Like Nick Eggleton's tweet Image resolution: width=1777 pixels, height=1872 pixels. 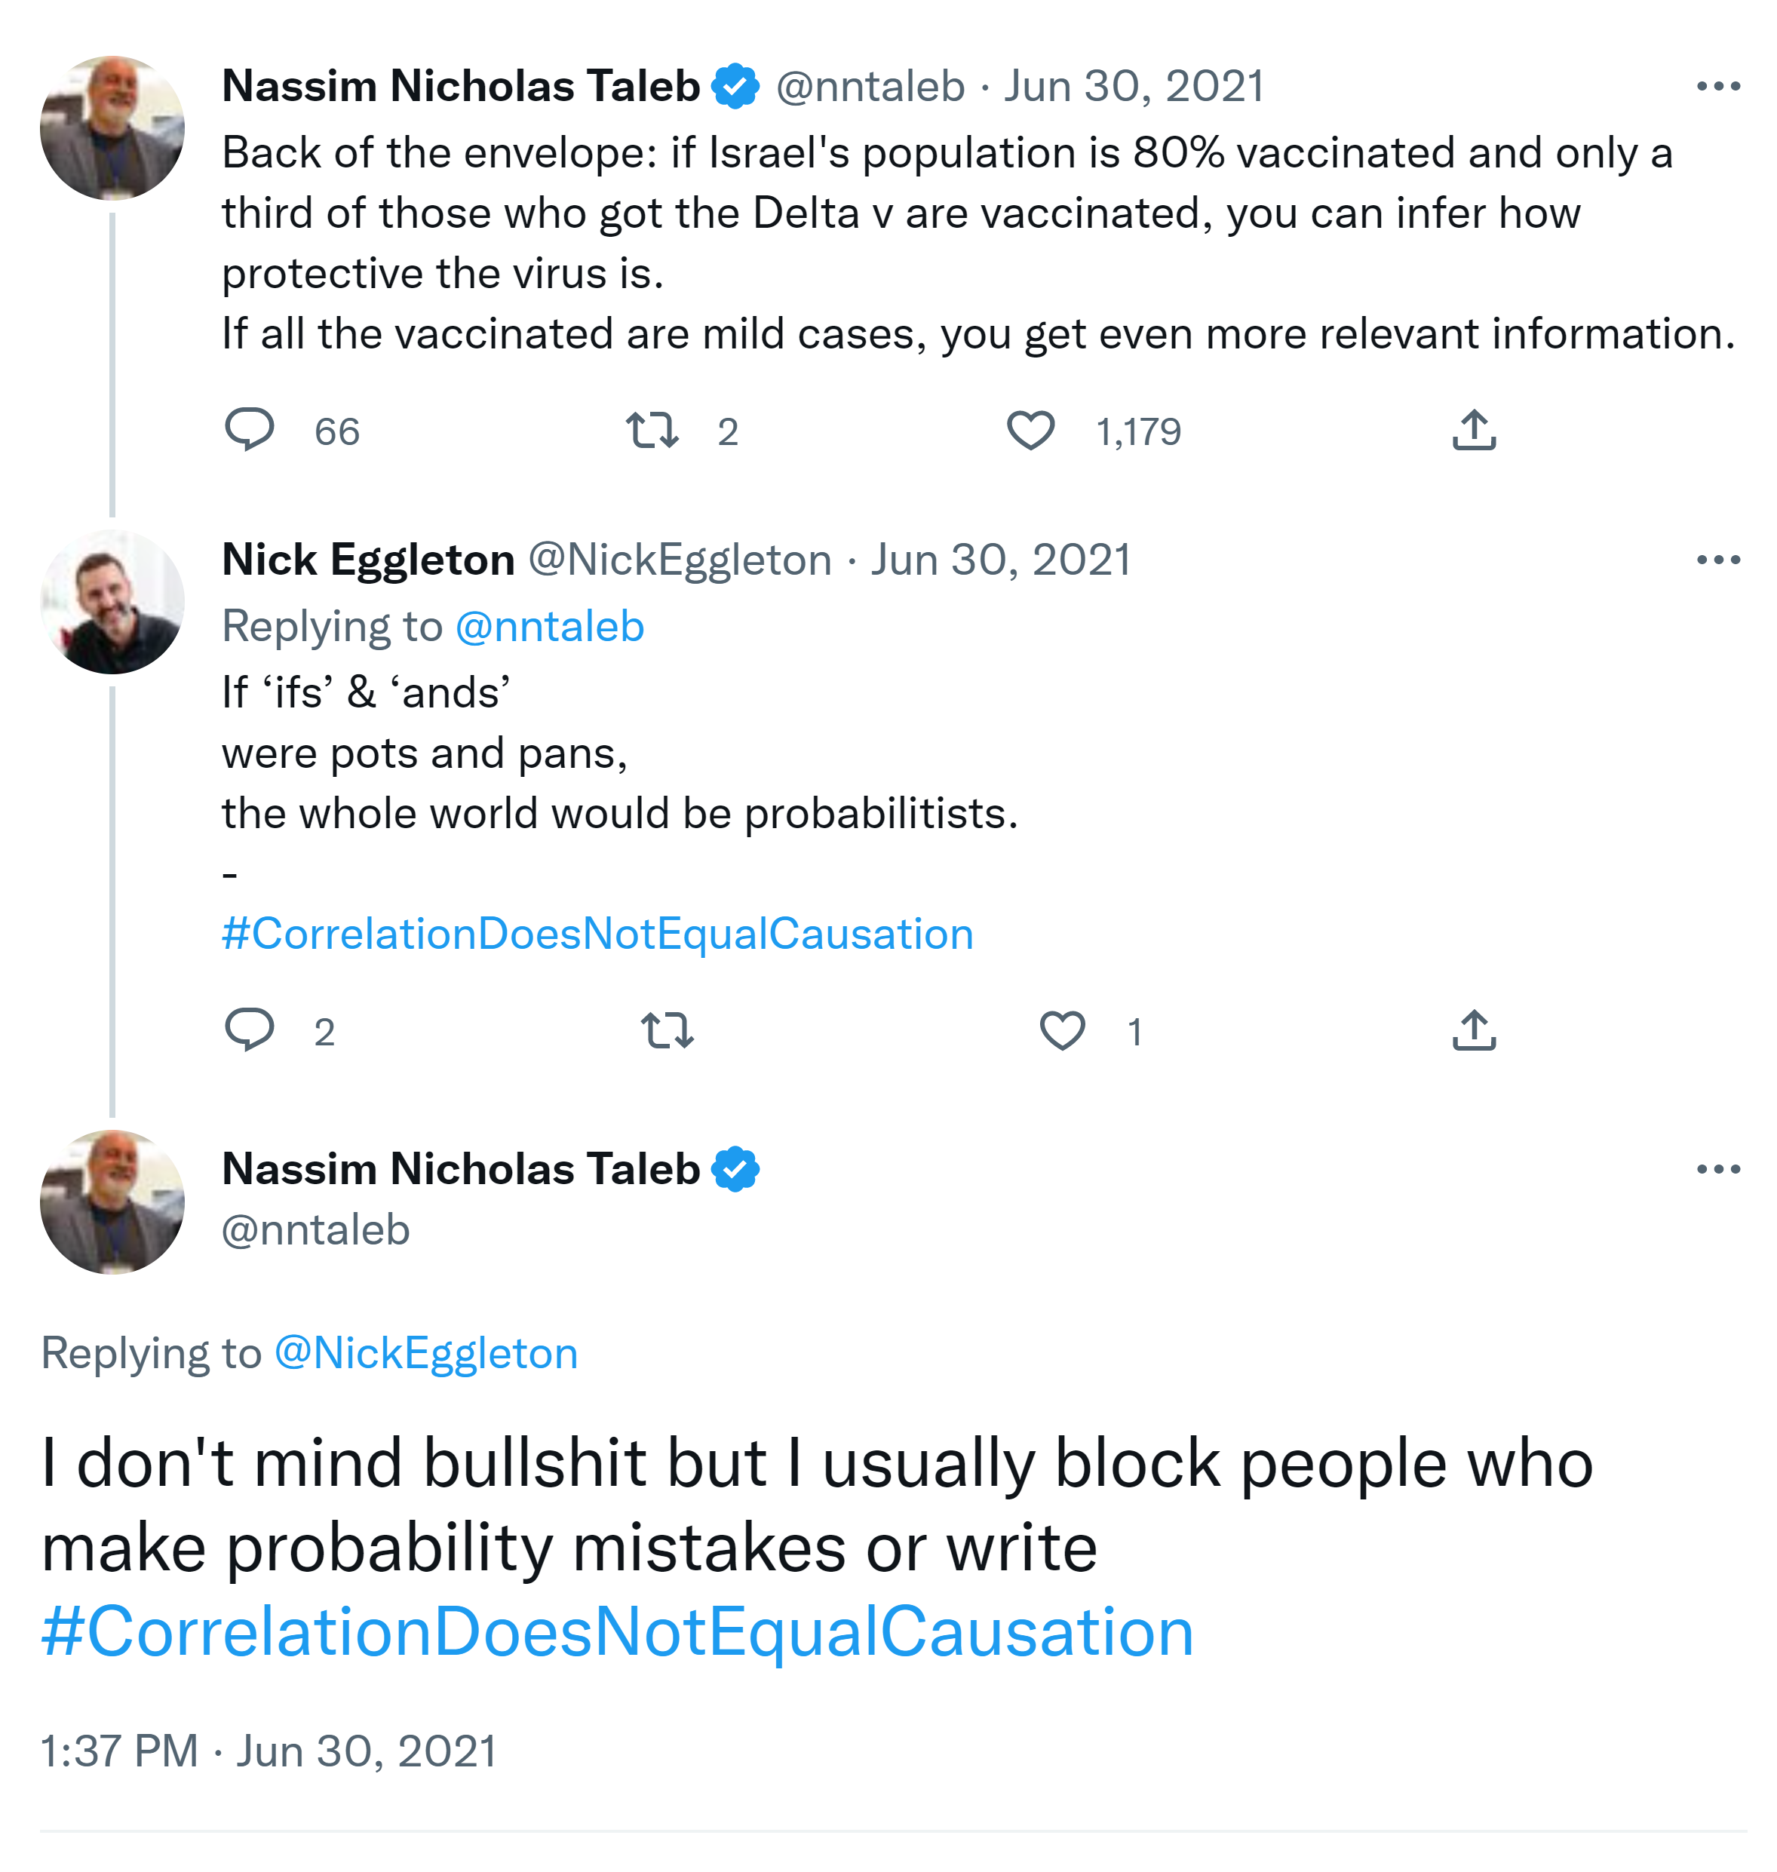(1062, 1030)
